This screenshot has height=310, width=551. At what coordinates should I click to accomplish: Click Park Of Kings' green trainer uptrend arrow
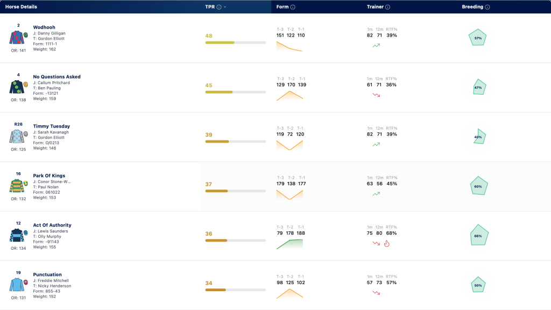tap(376, 194)
